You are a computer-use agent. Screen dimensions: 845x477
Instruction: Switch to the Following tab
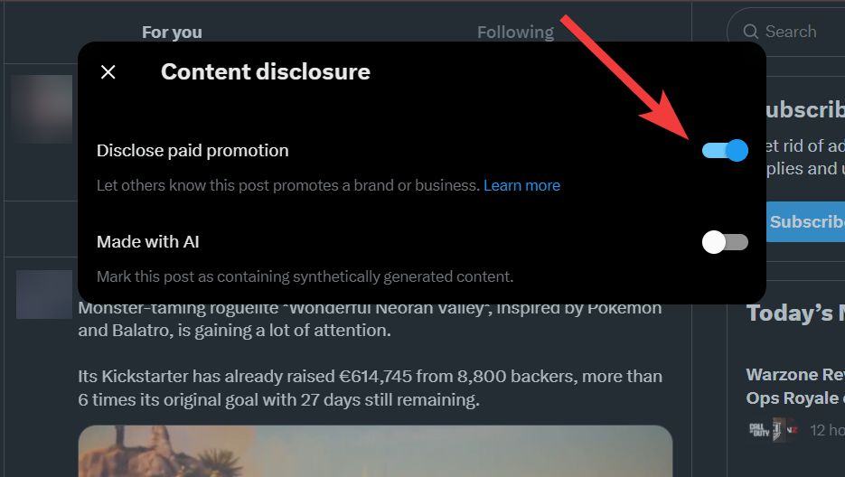point(515,33)
